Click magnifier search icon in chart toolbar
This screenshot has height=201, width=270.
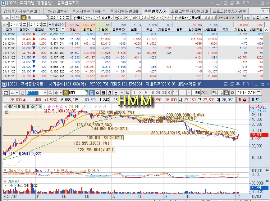[50, 93]
